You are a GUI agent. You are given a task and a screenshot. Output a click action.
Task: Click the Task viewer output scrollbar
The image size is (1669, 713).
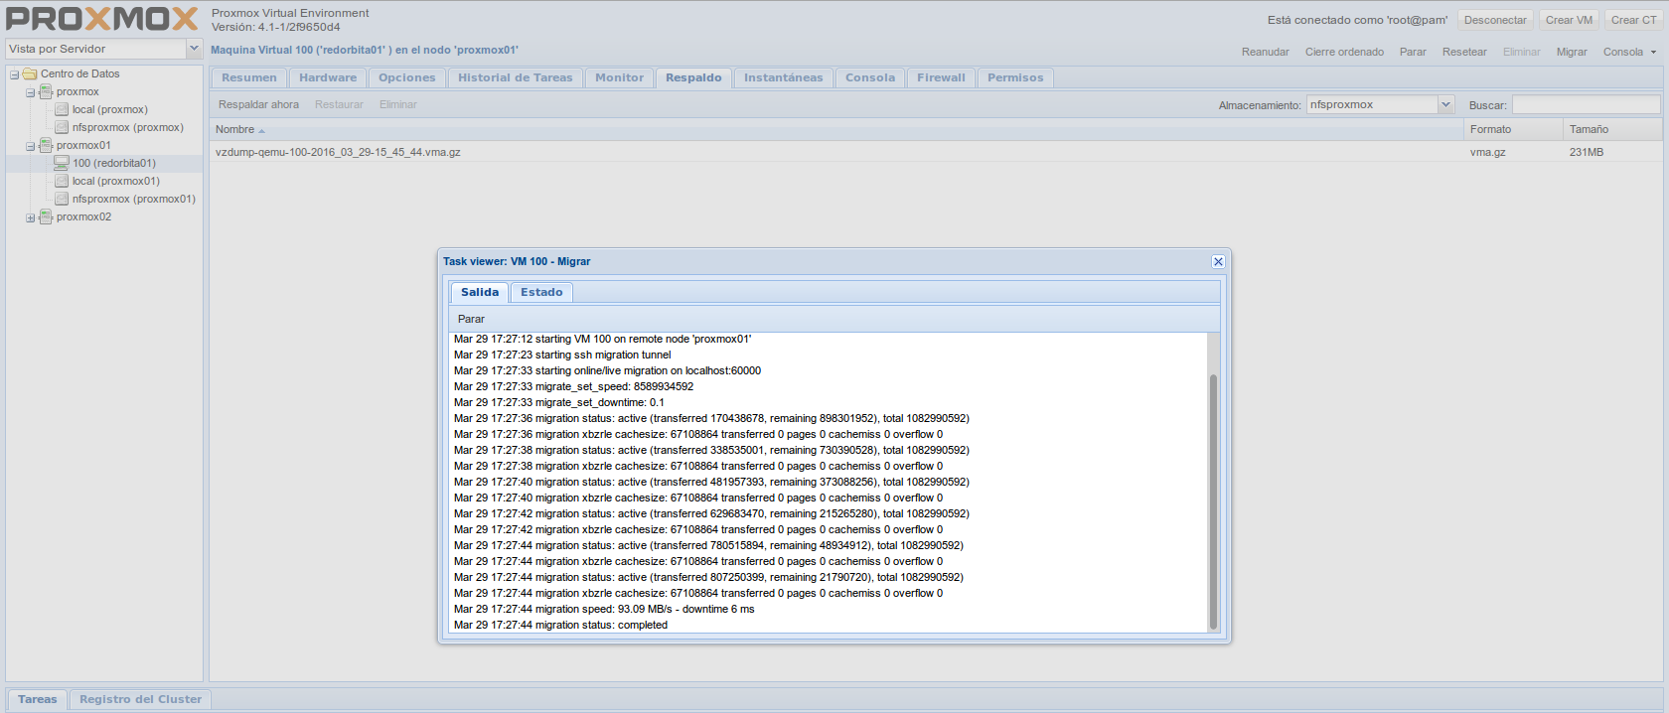click(x=1213, y=497)
